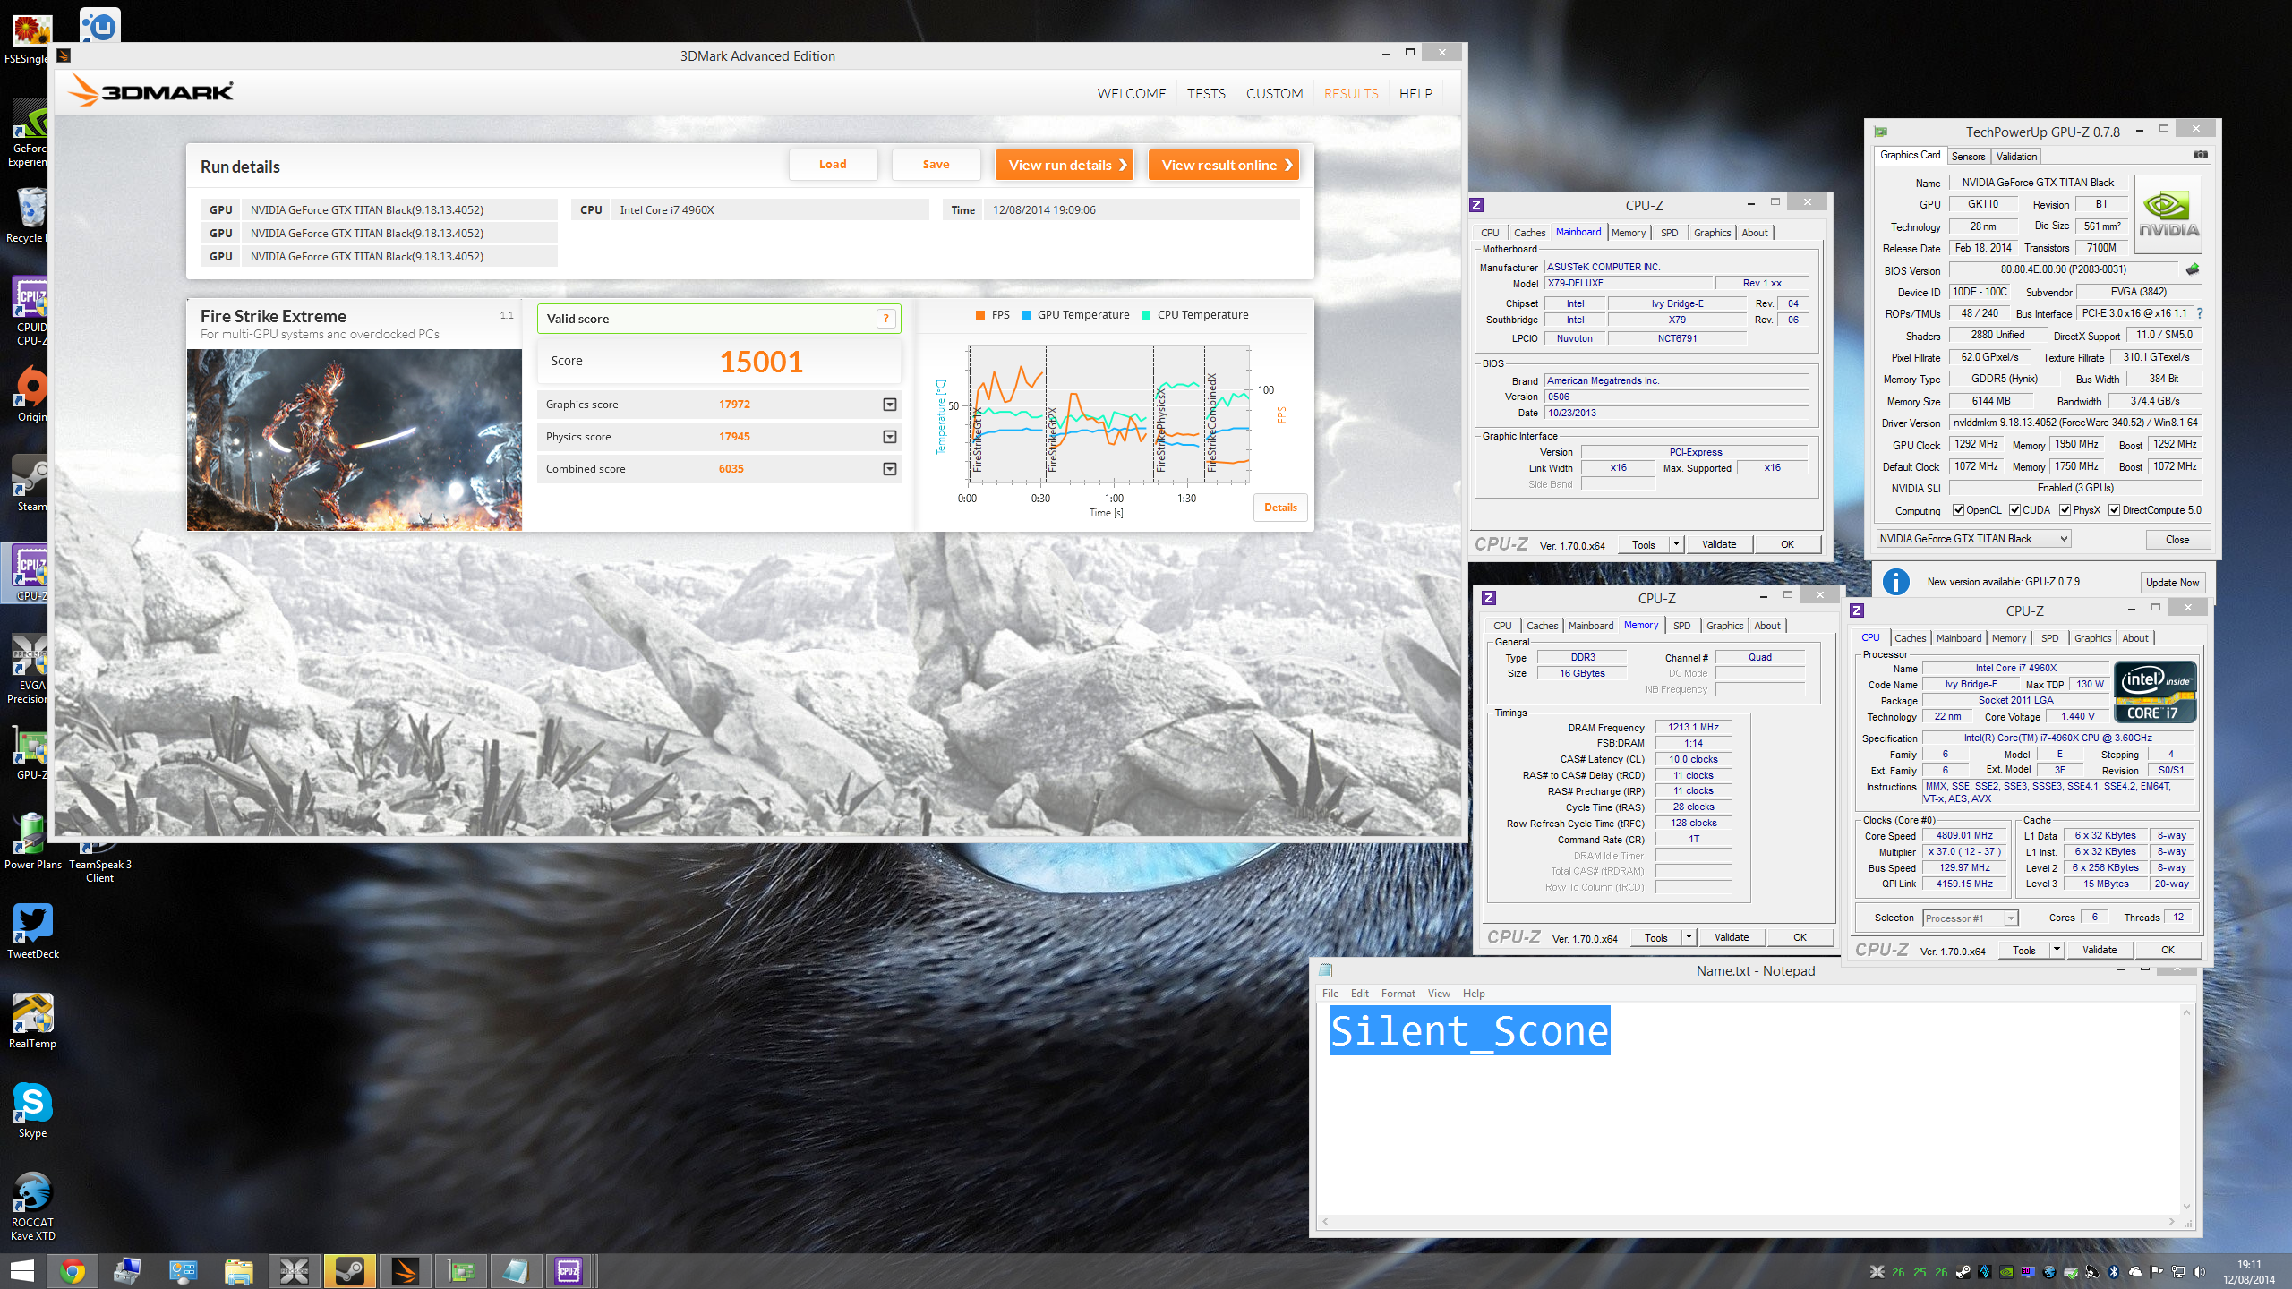
Task: Open the TweetDeck desktop shortcut
Action: tap(33, 931)
